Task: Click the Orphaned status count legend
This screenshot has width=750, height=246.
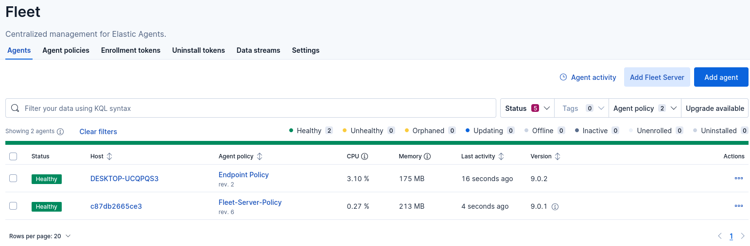Action: coord(430,131)
